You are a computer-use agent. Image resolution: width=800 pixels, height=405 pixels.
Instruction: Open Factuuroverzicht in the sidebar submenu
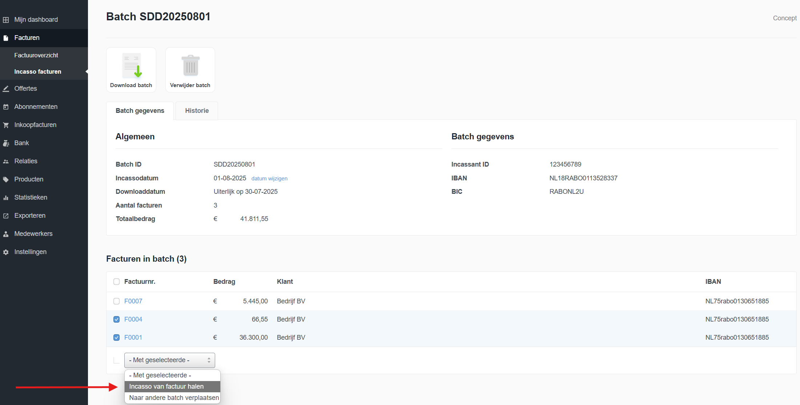click(x=36, y=55)
